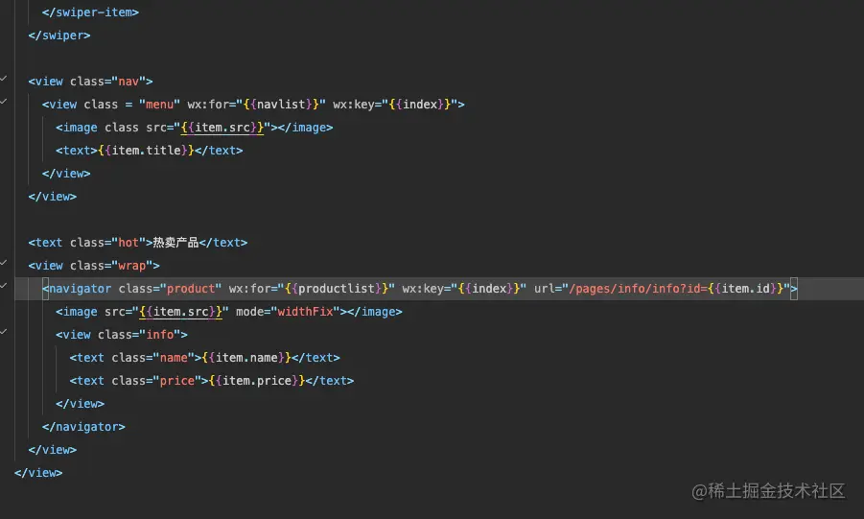The image size is (864, 519).
Task: Collapse the fold chevron beside view class = "menu"
Action: 3,102
